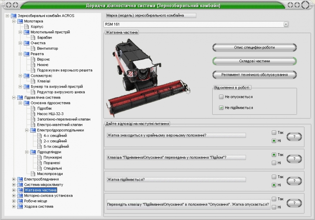Select Поршневі in the tree
Image resolution: width=315 pixels, height=220 pixels.
52,163
